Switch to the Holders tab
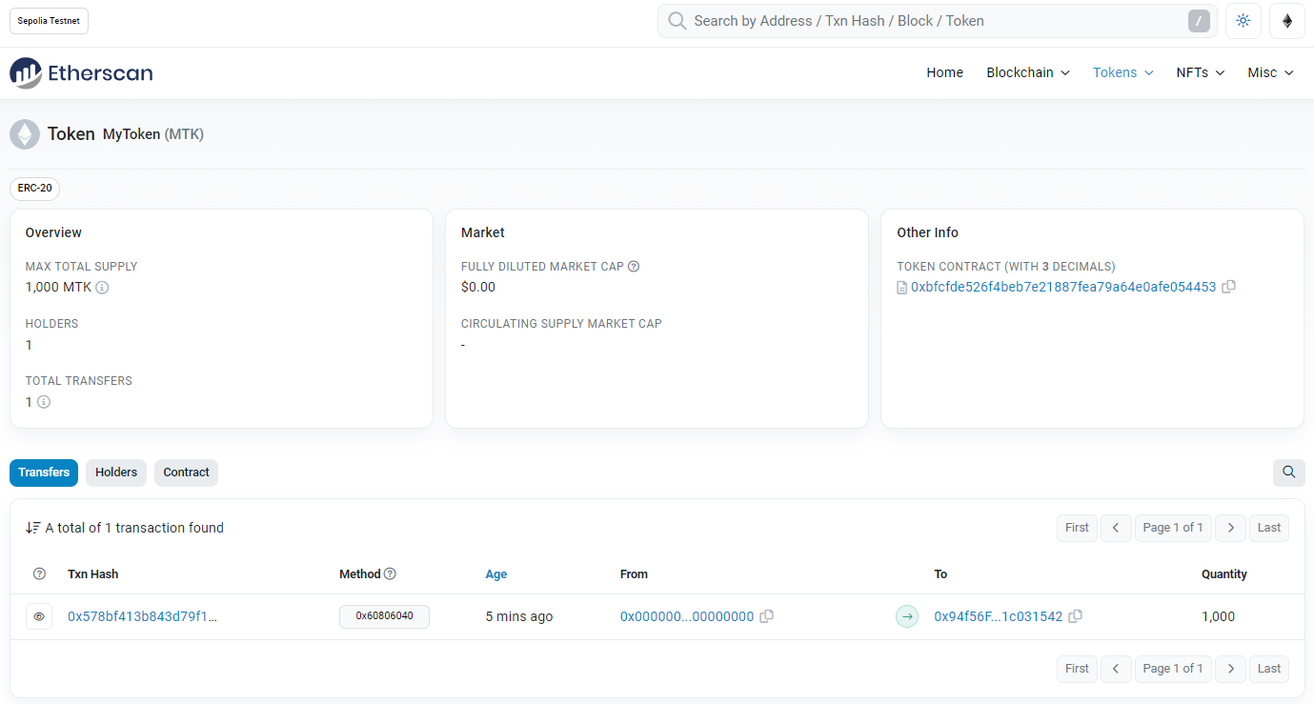1314x704 pixels. pos(116,473)
